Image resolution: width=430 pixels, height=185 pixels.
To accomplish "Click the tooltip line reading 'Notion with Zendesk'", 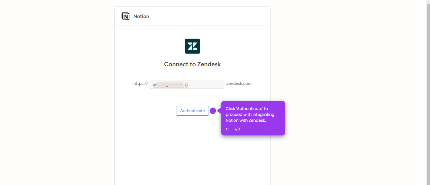I will tap(246, 120).
